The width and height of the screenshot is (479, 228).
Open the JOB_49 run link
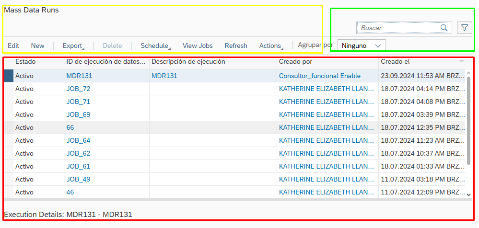[x=78, y=179]
